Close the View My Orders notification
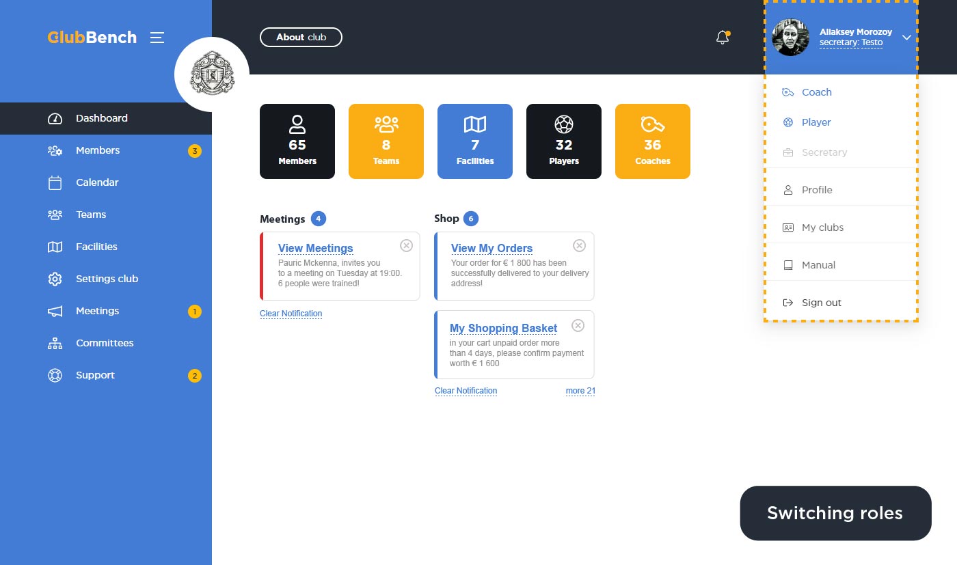The image size is (957, 565). pyautogui.click(x=579, y=245)
